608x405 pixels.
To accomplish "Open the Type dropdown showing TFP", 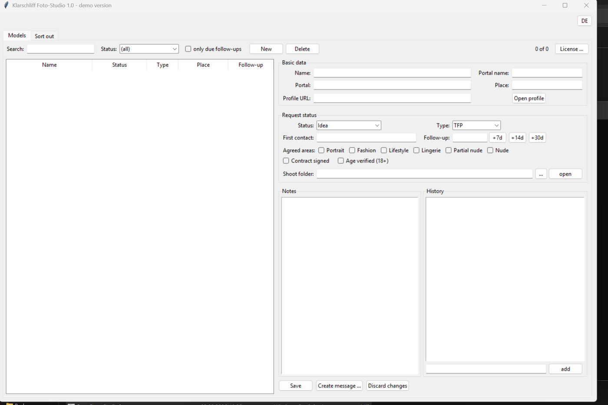I will pos(476,125).
